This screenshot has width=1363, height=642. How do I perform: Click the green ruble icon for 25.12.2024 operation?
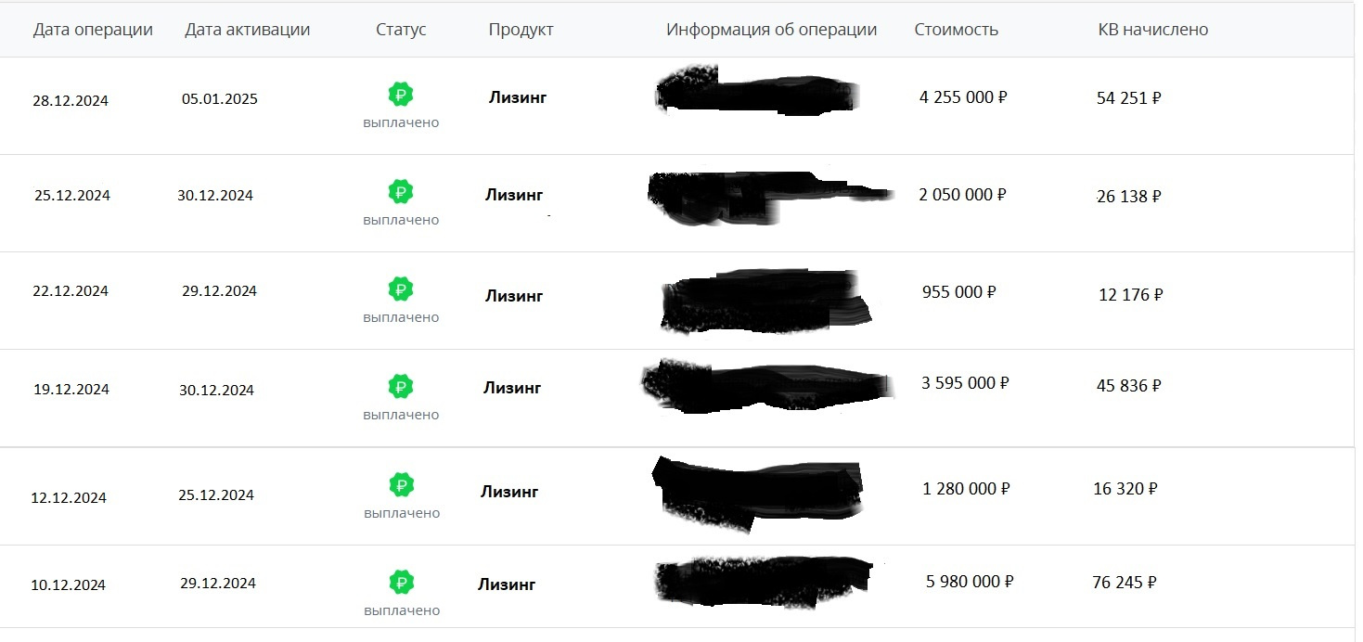point(401,192)
